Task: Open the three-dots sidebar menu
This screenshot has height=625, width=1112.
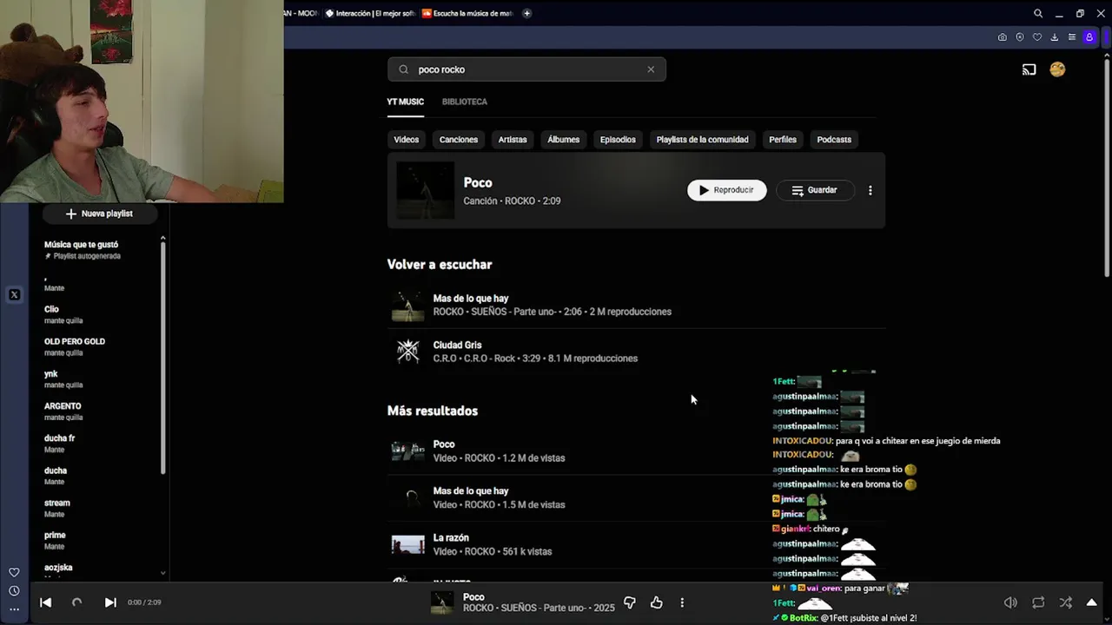Action: [14, 609]
